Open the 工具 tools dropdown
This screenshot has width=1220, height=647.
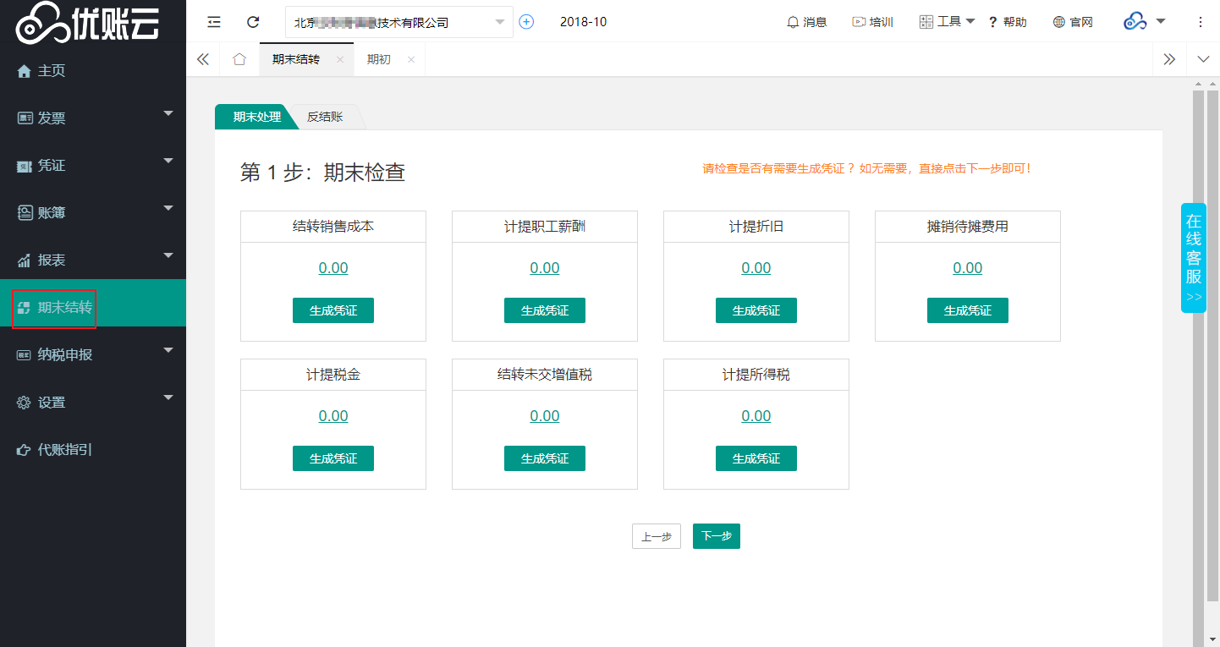pyautogui.click(x=948, y=22)
